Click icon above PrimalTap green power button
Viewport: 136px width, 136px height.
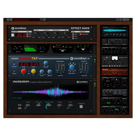coord(95,57)
